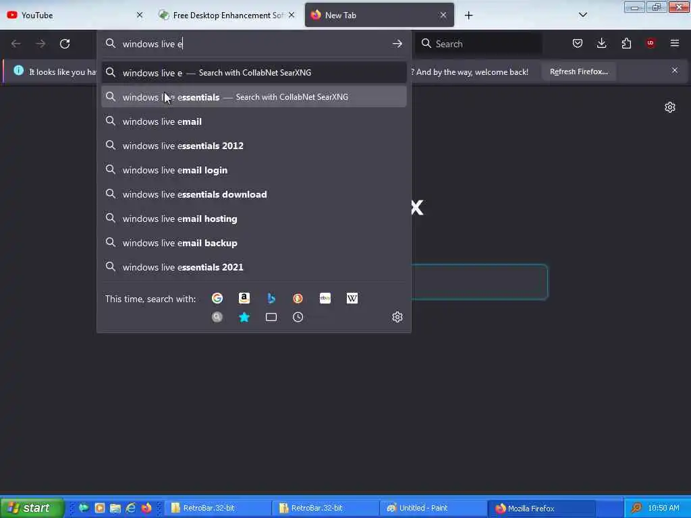Open the Downloads panel
Image resolution: width=691 pixels, height=518 pixels.
(601, 43)
